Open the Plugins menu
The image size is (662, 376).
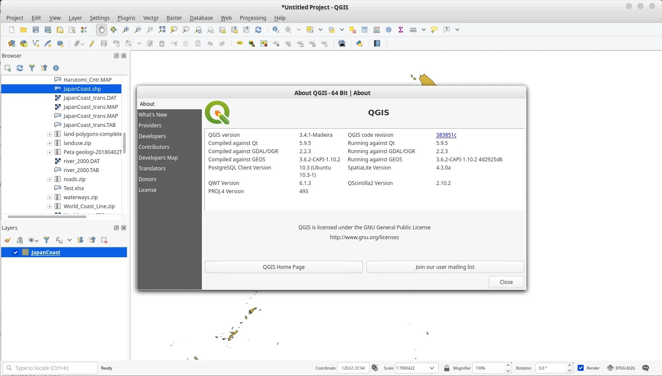point(126,18)
